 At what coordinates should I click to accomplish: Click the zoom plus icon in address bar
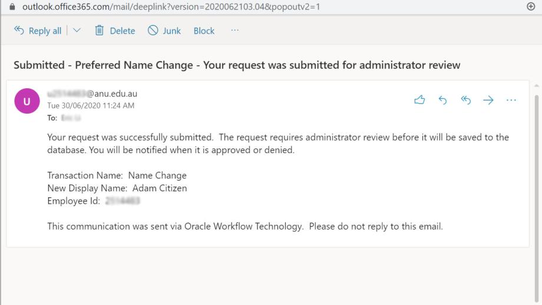coord(531,6)
